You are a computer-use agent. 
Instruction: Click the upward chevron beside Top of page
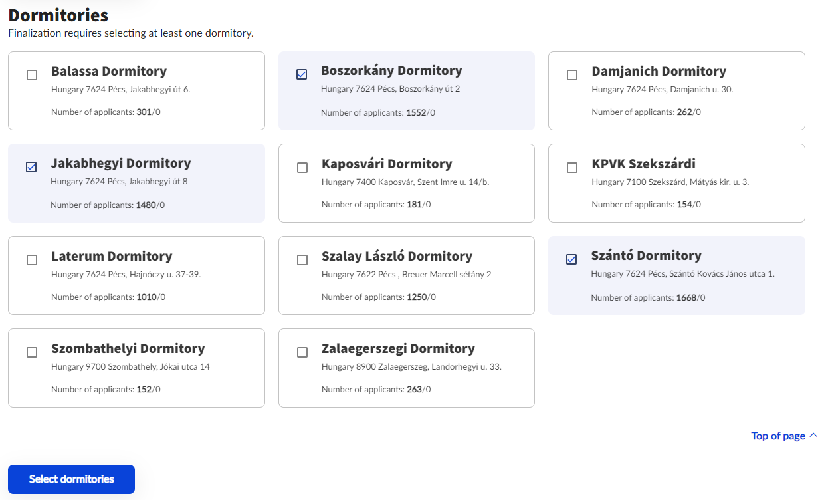pos(813,436)
